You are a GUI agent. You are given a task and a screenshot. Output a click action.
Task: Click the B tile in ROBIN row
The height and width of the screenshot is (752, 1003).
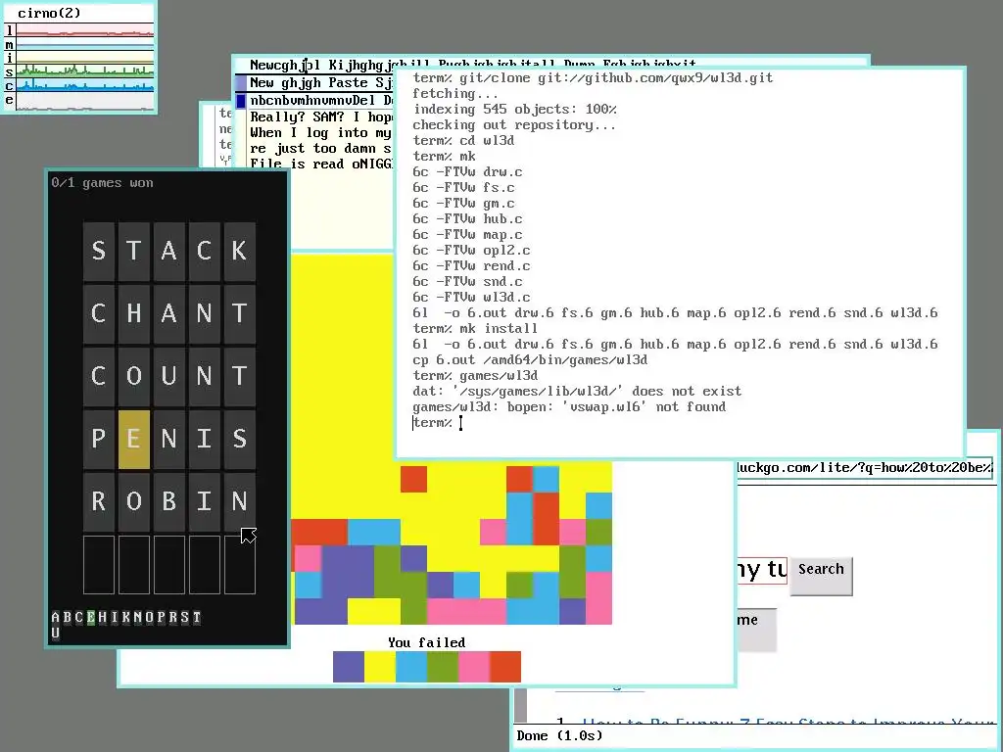click(168, 502)
